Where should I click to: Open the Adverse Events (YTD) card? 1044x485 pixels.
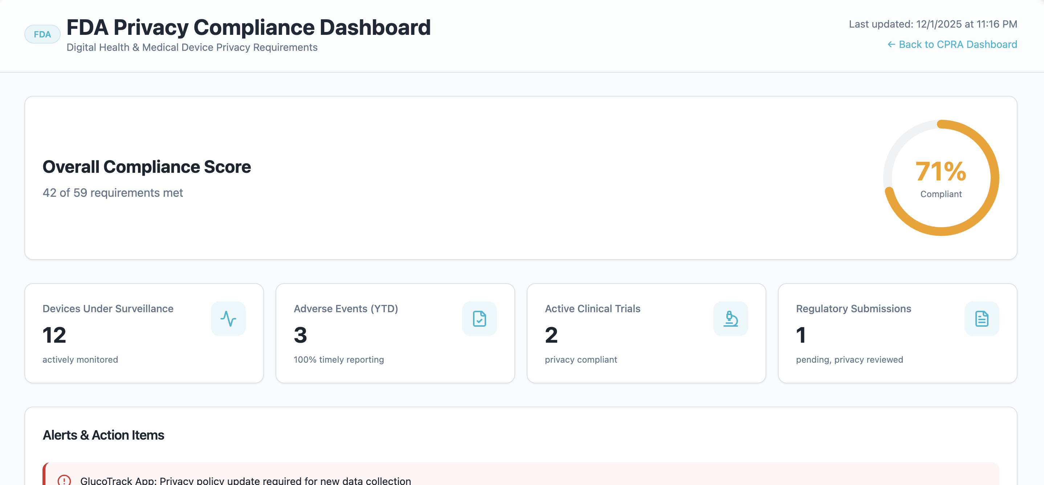pyautogui.click(x=395, y=333)
